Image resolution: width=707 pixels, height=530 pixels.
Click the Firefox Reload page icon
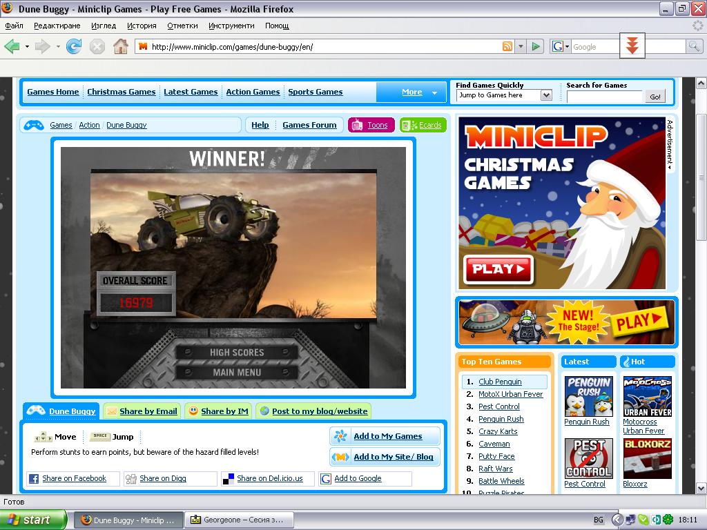74,46
